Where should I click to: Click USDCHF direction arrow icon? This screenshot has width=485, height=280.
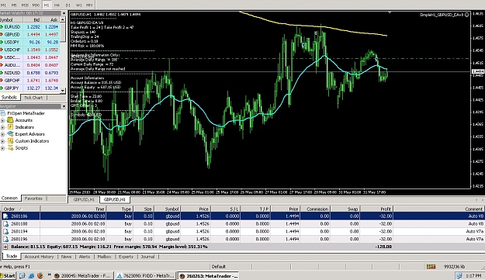[x=2, y=50]
